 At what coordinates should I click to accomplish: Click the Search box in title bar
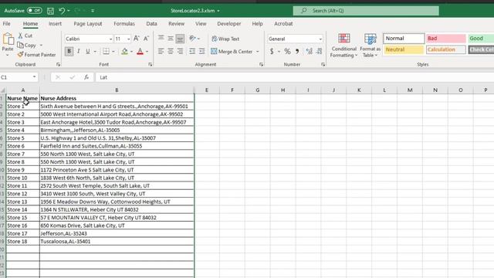(366, 11)
